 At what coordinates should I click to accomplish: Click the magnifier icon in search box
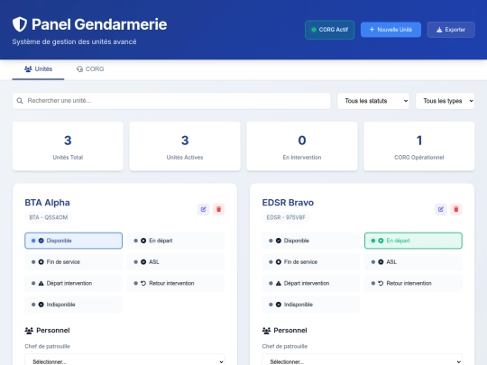[x=20, y=101]
